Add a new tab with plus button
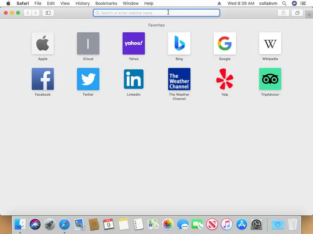Screen dimensions: 313x234 309,15
